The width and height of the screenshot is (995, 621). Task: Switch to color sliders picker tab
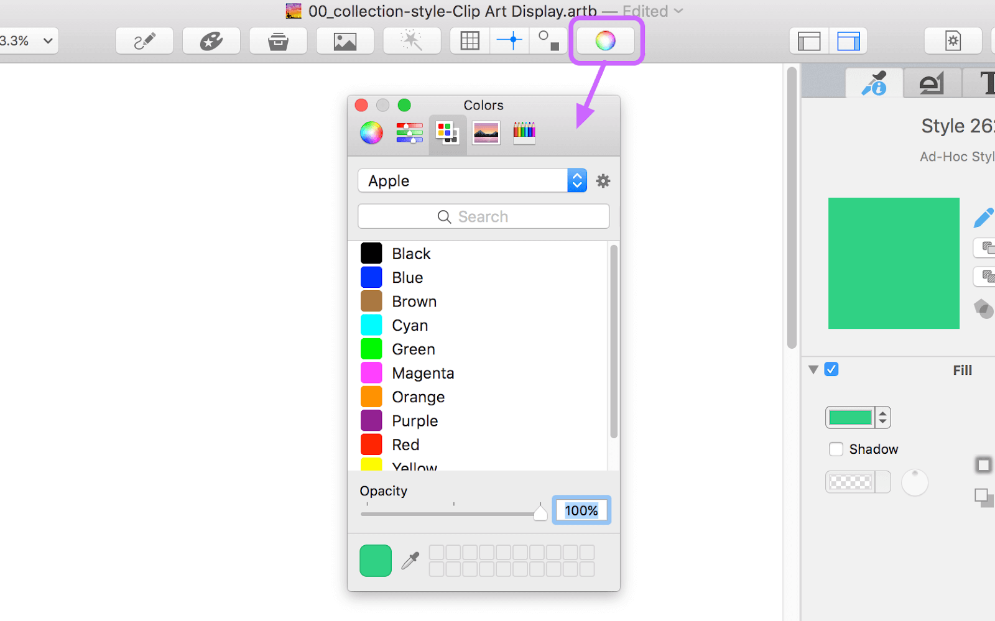(x=409, y=132)
